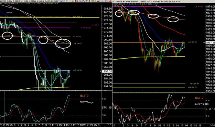Select the yellow rectangle drawing tool icon

93,1
